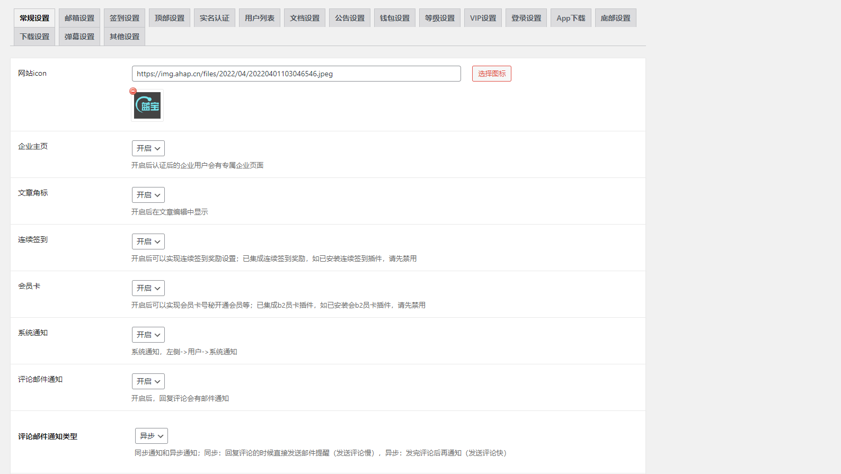Open the 企业主页 dropdown
This screenshot has width=841, height=474.
(x=148, y=148)
